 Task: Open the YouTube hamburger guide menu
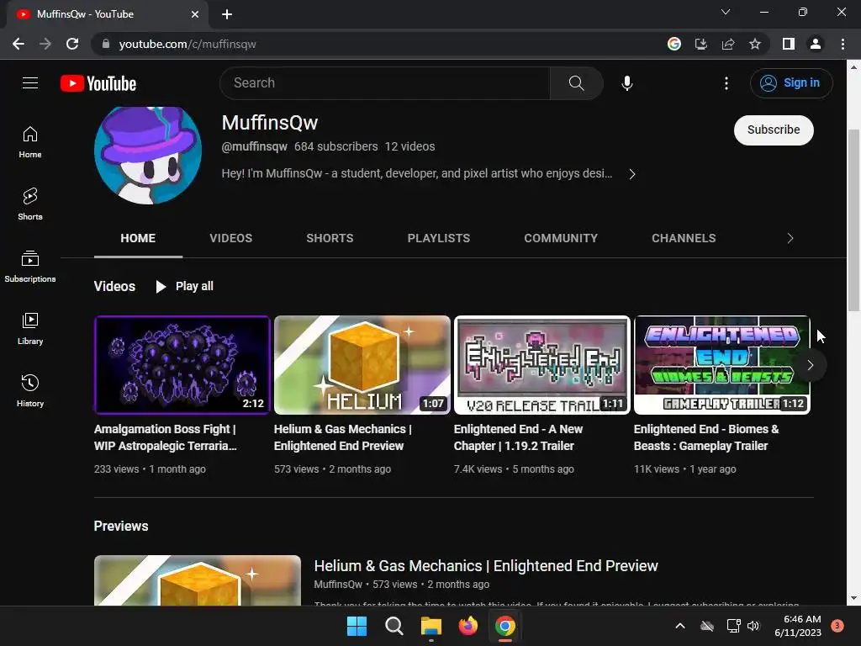tap(30, 83)
